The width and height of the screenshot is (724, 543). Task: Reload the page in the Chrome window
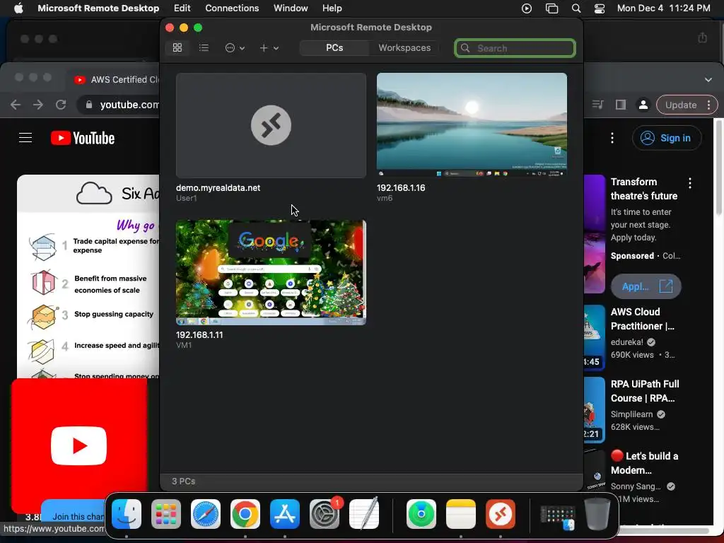point(61,105)
